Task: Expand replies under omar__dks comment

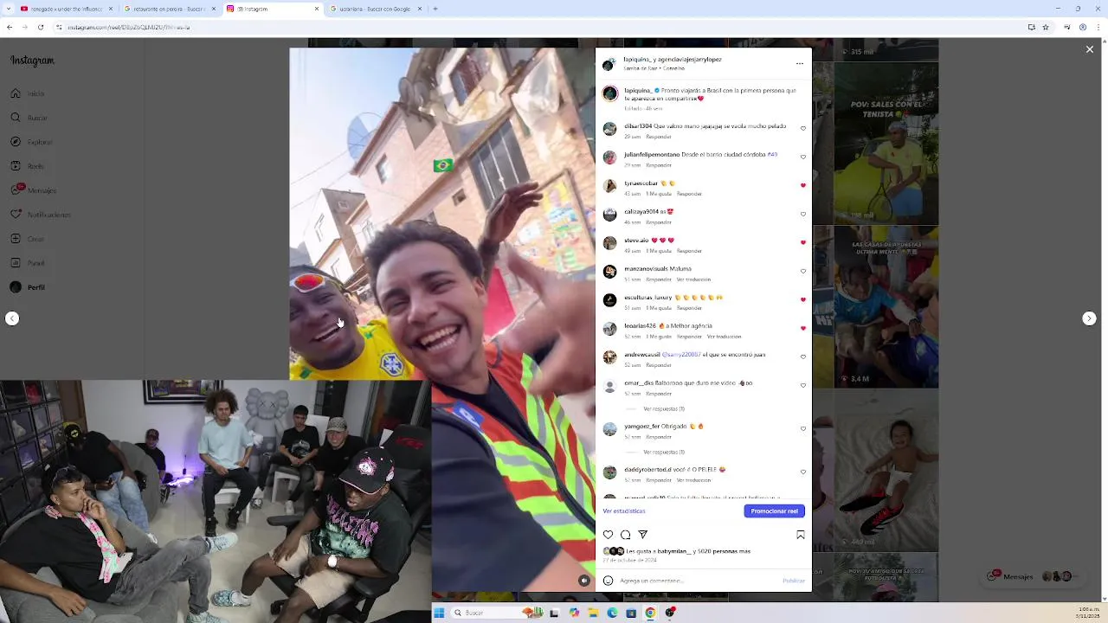Action: point(664,408)
